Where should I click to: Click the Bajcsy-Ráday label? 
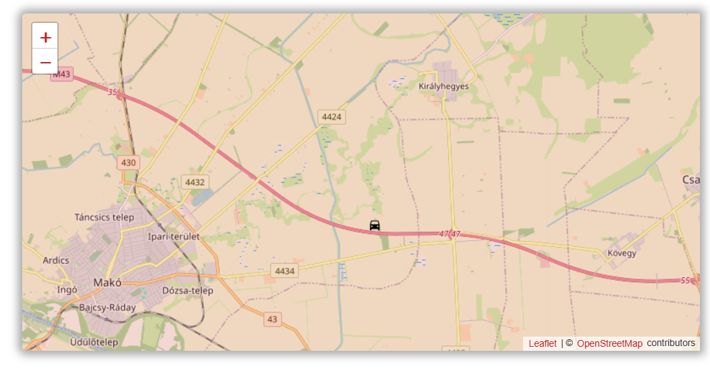coord(107,308)
